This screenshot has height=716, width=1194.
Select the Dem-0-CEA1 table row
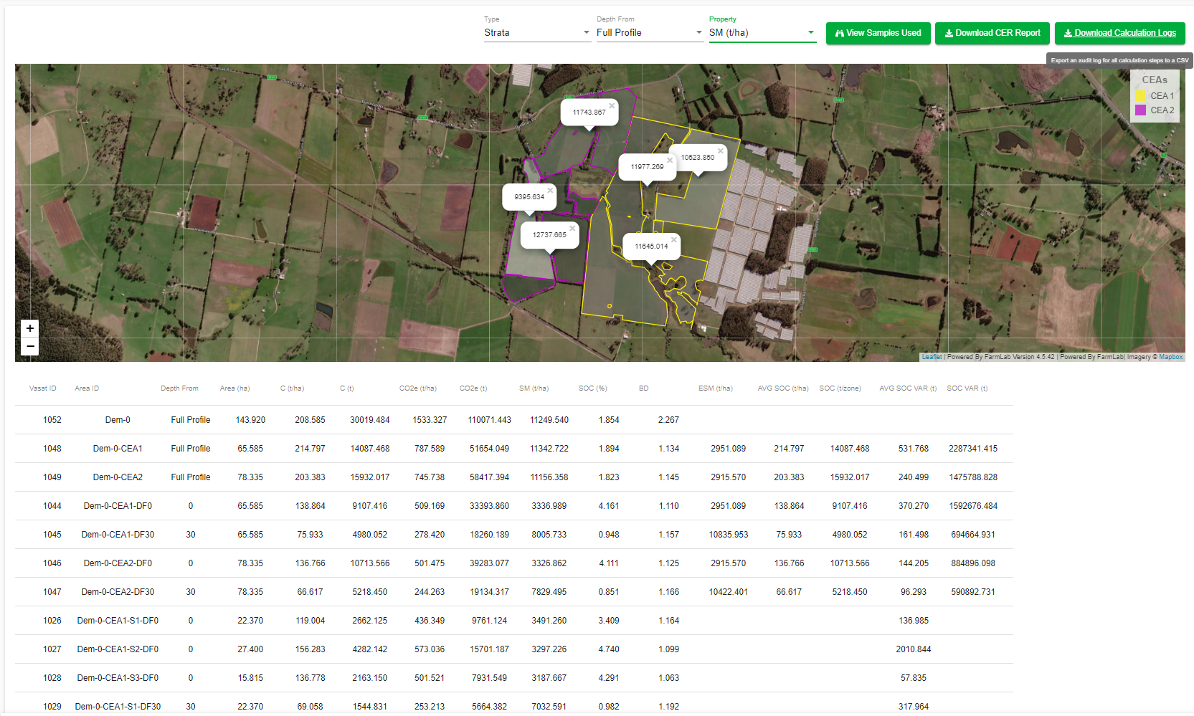pyautogui.click(x=118, y=449)
